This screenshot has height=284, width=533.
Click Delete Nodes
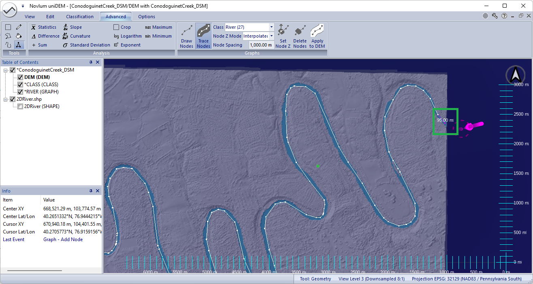(300, 36)
